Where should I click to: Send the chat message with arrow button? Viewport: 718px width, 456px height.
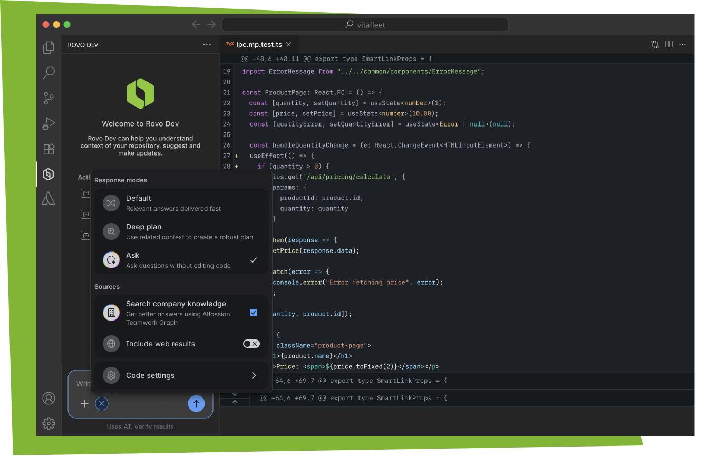[196, 403]
